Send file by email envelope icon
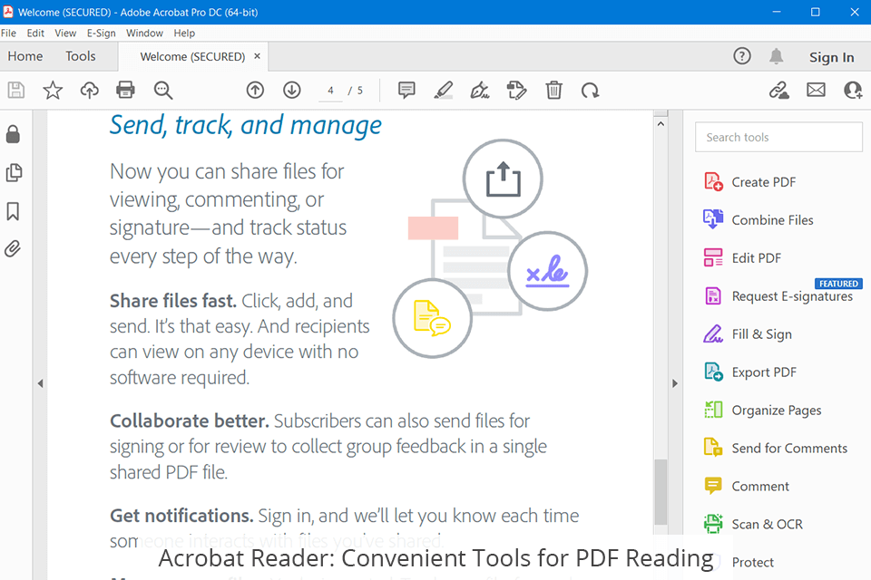 tap(816, 90)
